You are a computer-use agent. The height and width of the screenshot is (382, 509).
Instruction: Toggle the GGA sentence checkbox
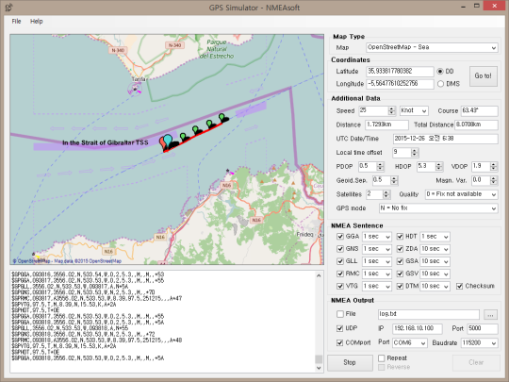340,237
